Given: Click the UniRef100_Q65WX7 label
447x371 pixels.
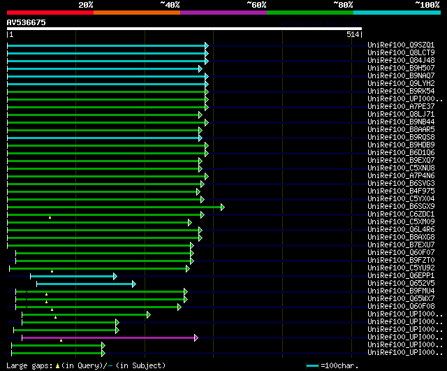Looking at the screenshot, I should (x=401, y=299).
